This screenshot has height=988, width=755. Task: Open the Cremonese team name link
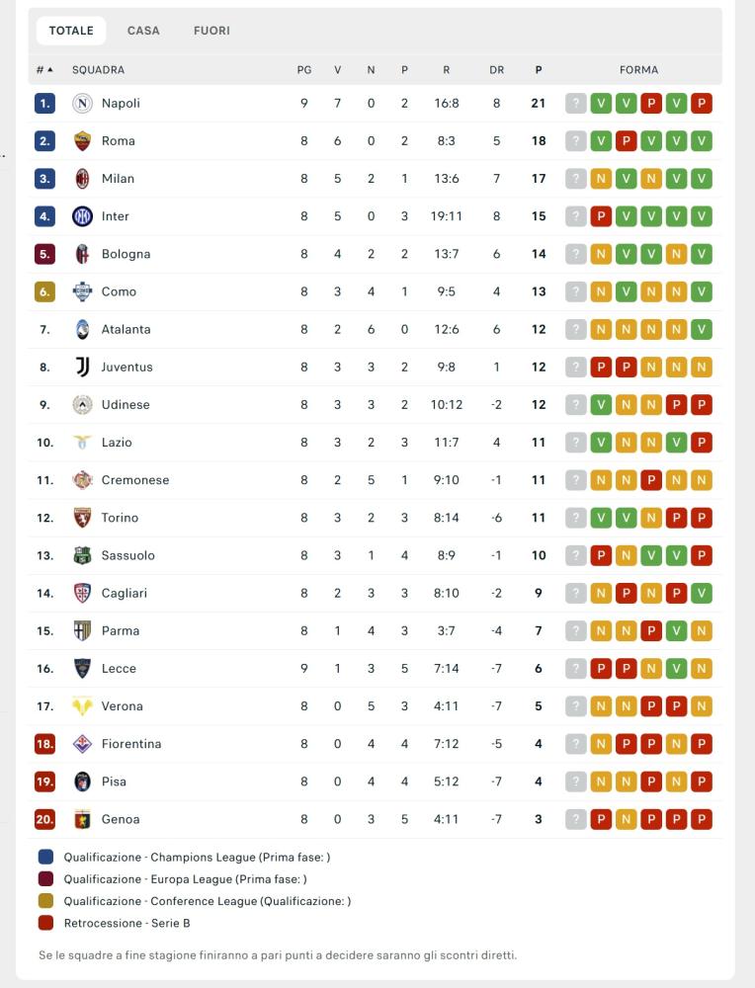tap(135, 480)
